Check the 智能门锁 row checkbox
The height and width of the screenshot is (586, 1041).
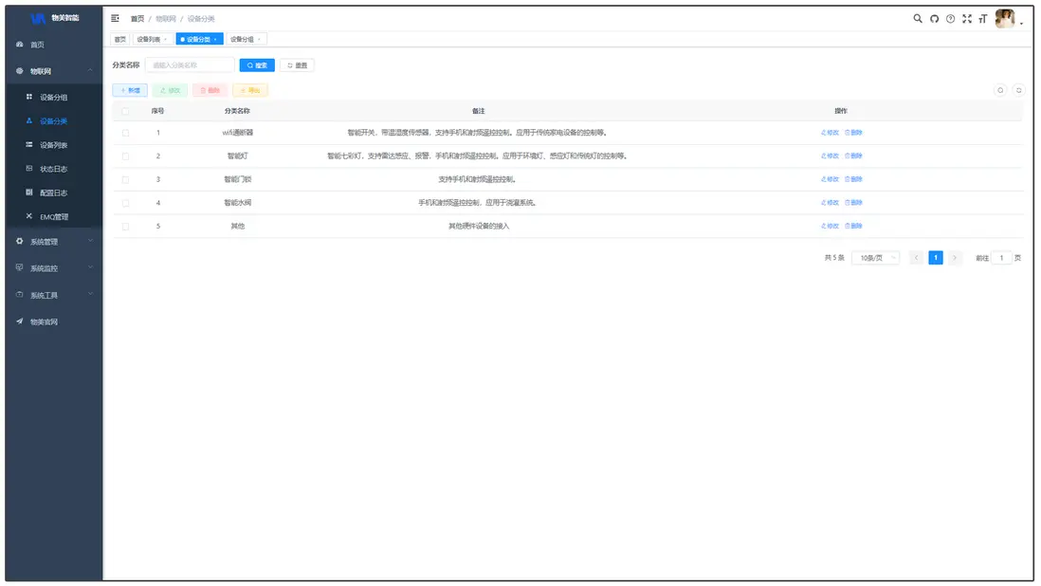[x=125, y=179]
